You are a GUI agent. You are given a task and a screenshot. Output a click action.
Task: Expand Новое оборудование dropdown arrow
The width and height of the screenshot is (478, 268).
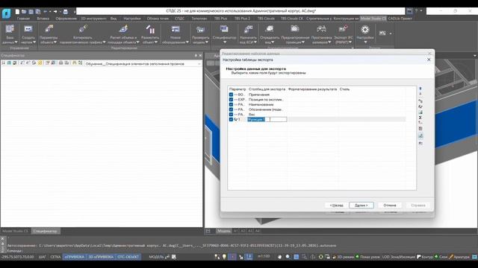pos(187,42)
